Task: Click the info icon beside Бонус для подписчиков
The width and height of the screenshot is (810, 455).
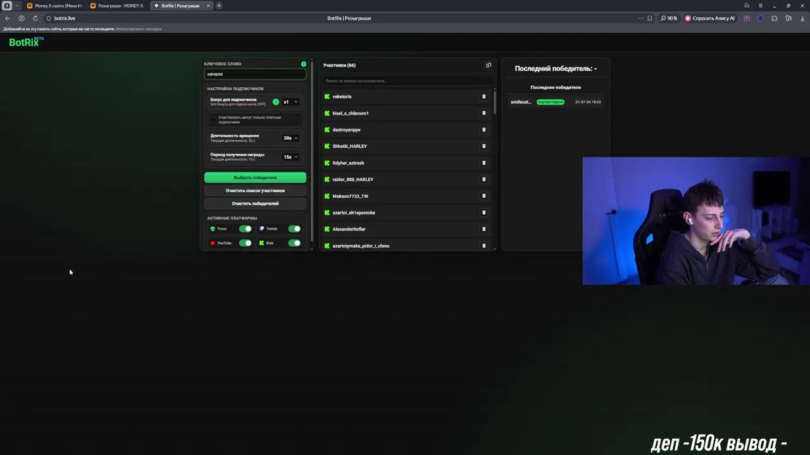Action: (x=276, y=102)
